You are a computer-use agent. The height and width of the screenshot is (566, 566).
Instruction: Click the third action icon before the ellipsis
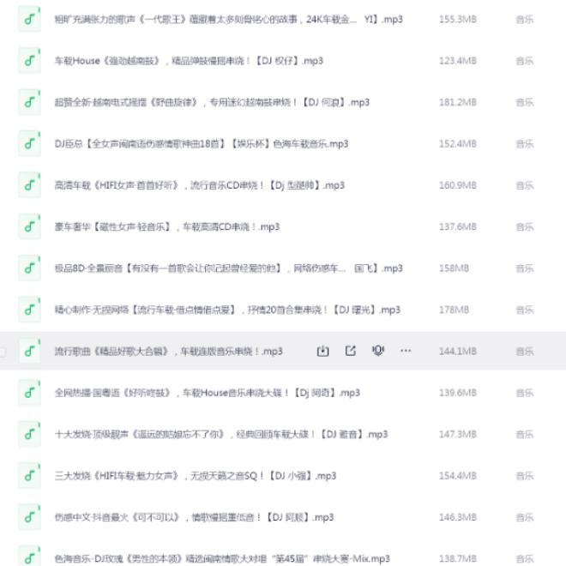[377, 351]
